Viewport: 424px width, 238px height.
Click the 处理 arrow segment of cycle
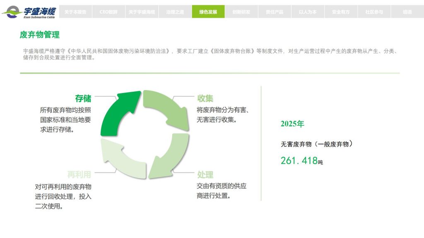coord(171,158)
